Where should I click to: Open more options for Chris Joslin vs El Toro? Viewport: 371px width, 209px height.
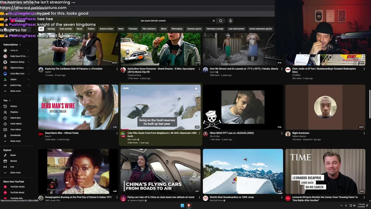click(364, 69)
